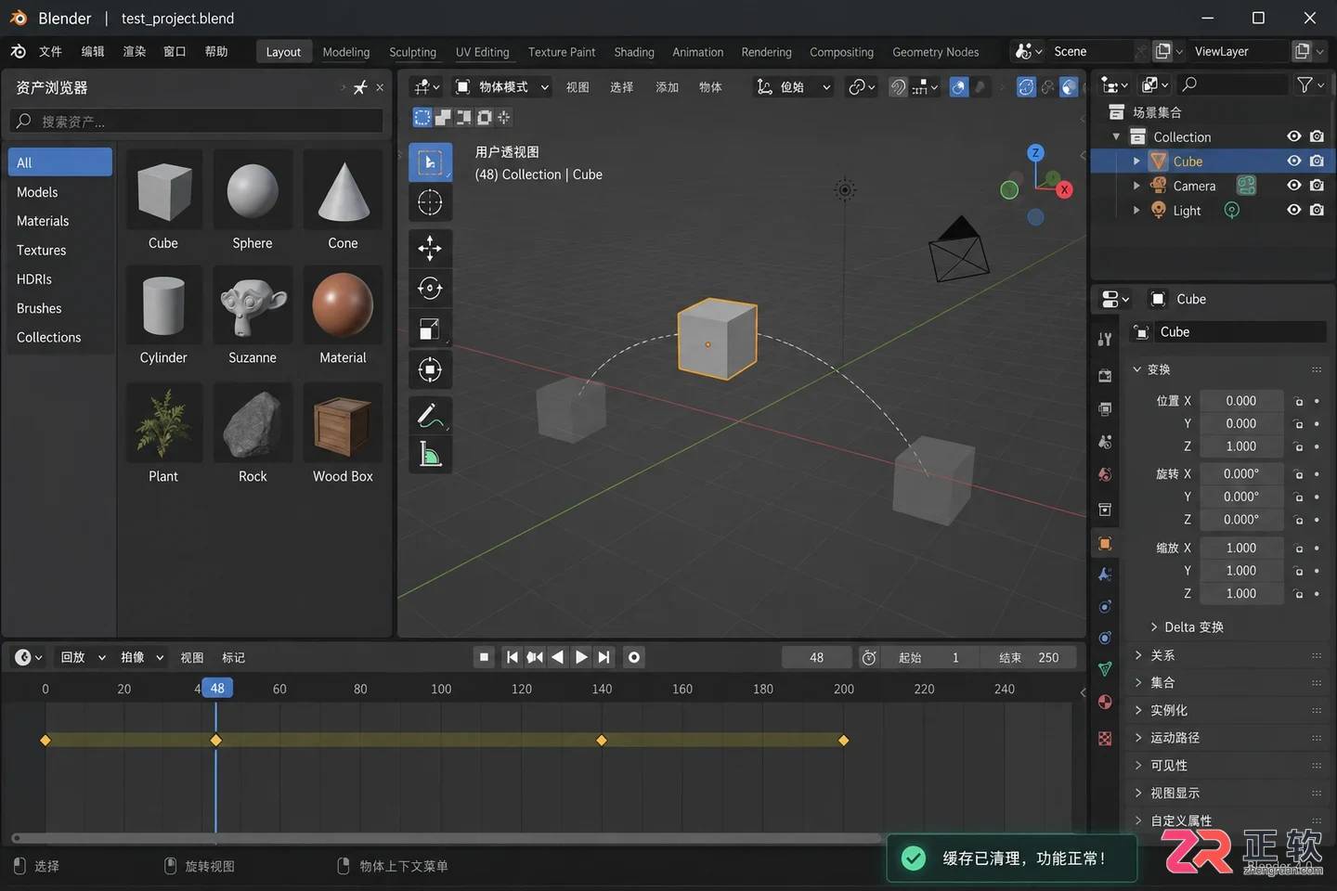Select the Annotate pencil tool
Viewport: 1337px width, 891px height.
coord(430,416)
